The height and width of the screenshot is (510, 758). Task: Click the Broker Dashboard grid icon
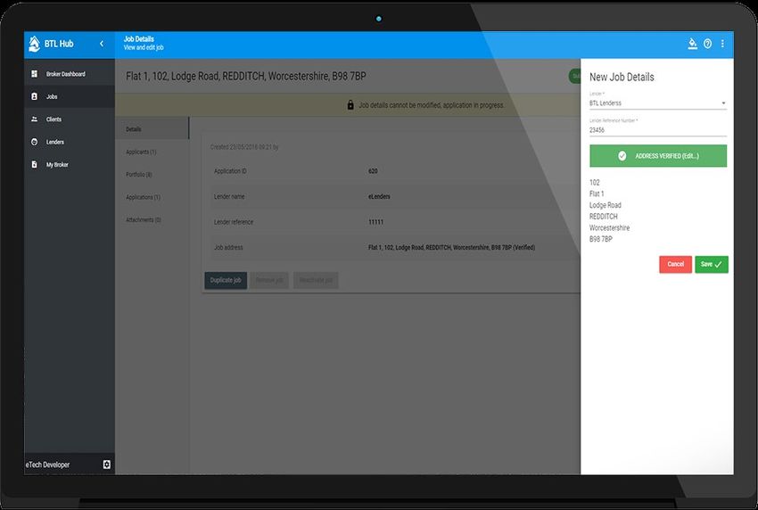click(34, 74)
